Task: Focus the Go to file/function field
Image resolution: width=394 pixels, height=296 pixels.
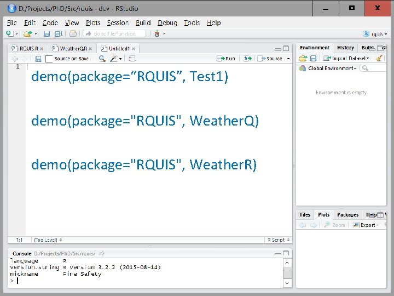Action: (114, 33)
